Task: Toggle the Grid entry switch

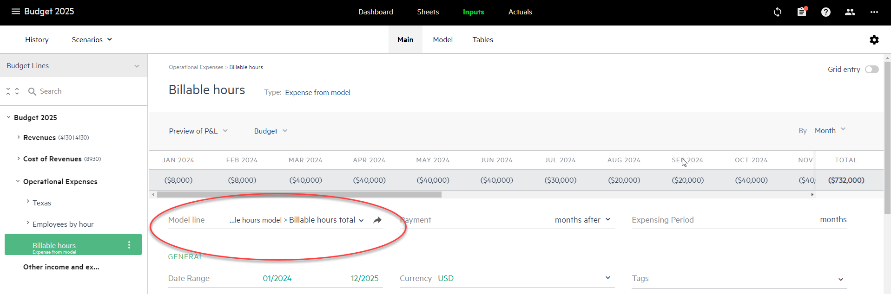Action: coord(872,70)
